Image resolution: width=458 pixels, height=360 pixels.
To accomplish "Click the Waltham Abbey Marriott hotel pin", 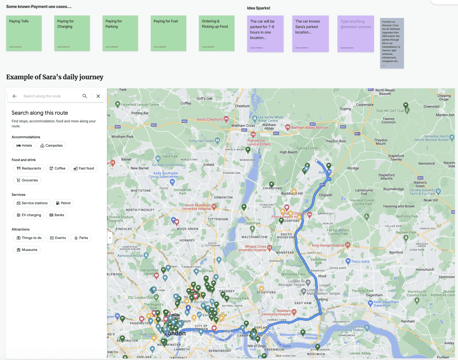I will click(288, 127).
